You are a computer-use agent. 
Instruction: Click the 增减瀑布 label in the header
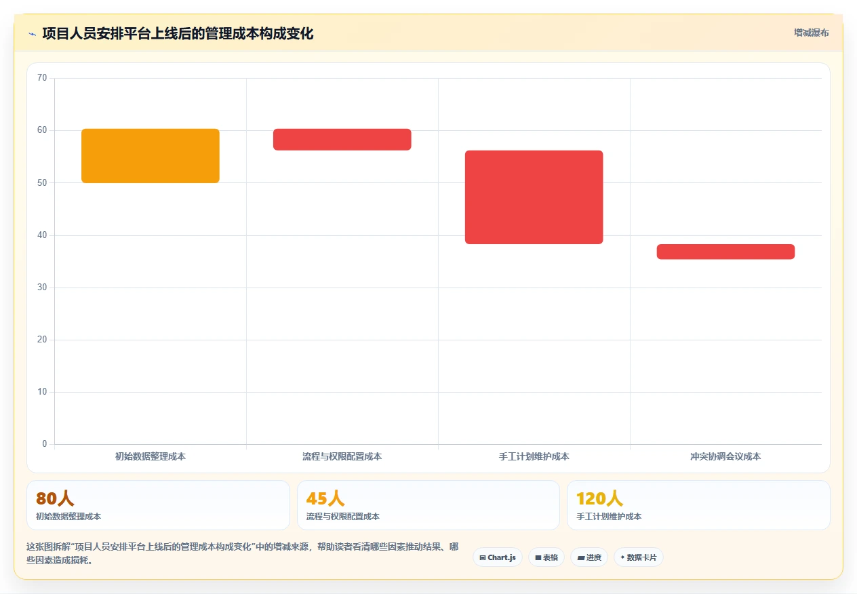811,33
